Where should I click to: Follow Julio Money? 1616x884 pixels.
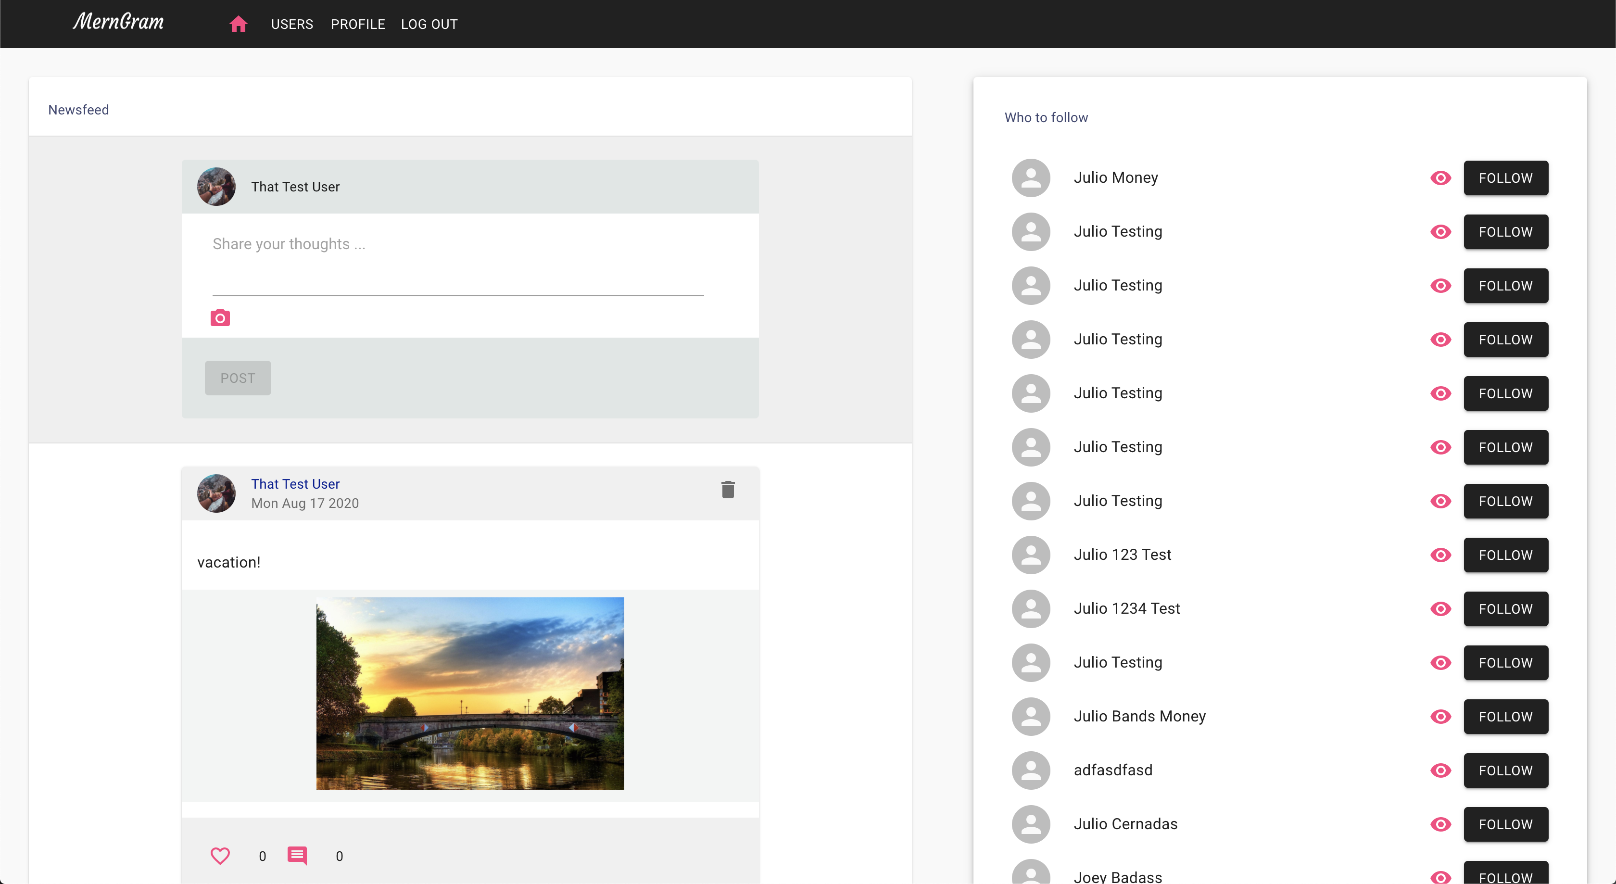(x=1505, y=178)
